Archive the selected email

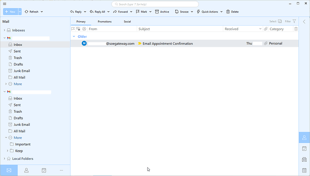[x=162, y=12]
